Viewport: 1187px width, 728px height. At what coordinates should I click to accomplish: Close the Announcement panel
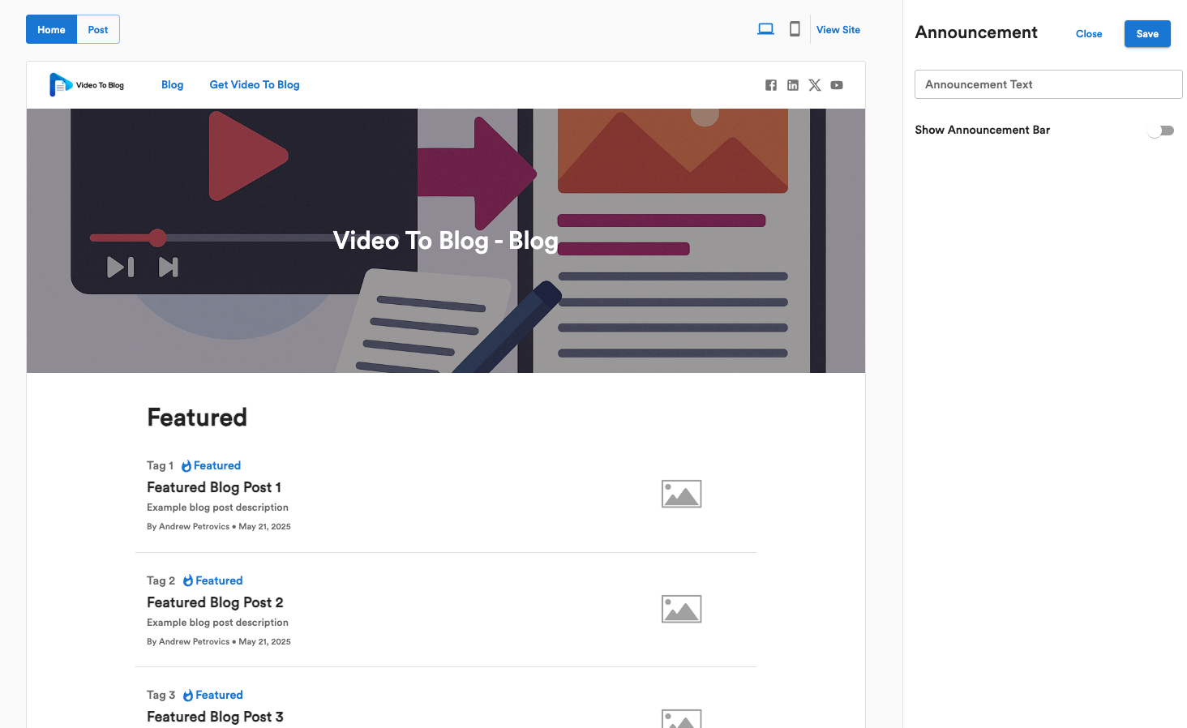(x=1089, y=34)
